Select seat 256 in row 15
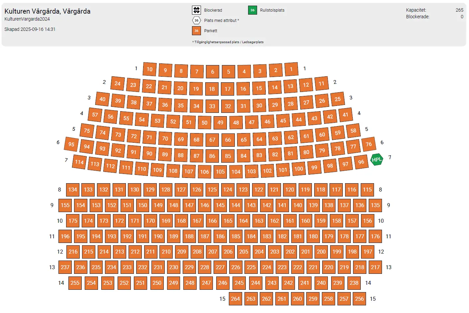The height and width of the screenshot is (313, 469). [x=359, y=299]
